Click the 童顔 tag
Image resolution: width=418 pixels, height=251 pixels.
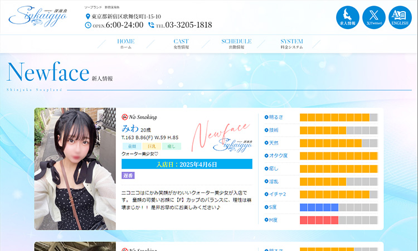(132, 146)
